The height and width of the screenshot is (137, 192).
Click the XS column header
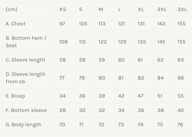point(63,9)
